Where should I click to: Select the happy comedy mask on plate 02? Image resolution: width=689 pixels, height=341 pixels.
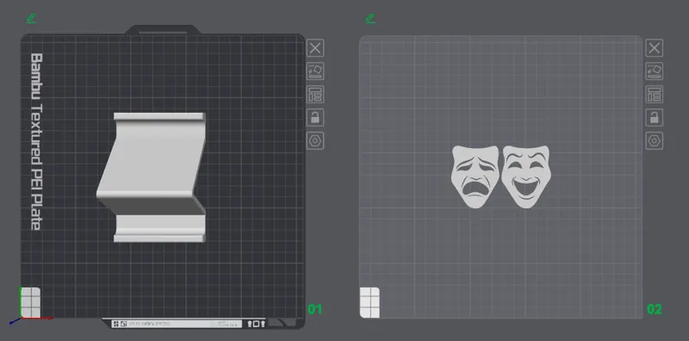coord(526,177)
